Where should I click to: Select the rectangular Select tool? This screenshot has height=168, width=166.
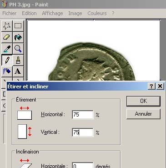point(18,26)
